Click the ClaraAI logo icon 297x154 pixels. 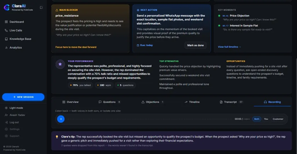[7, 7]
